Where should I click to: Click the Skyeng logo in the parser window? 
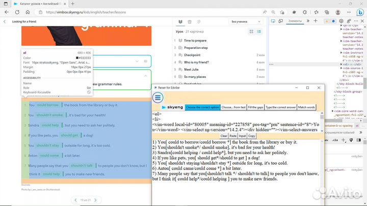click(x=172, y=107)
